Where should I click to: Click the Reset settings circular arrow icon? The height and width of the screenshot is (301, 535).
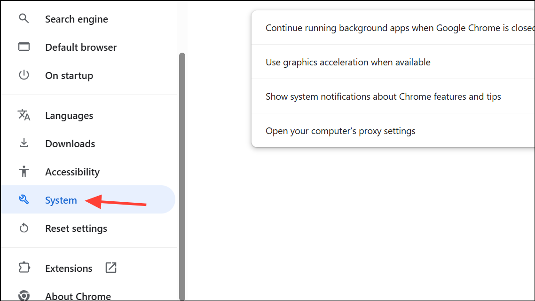coord(24,229)
